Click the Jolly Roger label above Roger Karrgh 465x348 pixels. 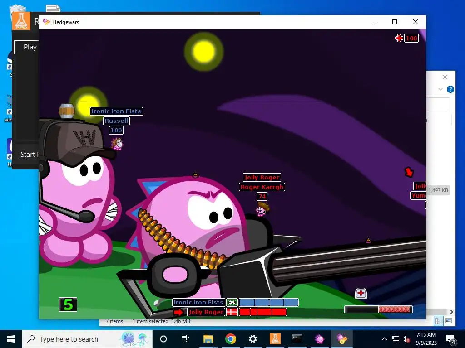pos(262,177)
